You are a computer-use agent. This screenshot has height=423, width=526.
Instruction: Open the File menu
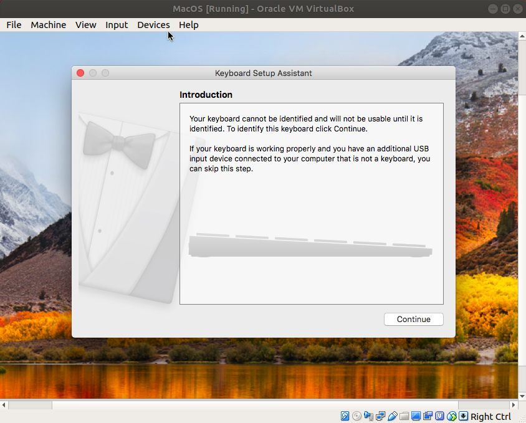pos(14,25)
